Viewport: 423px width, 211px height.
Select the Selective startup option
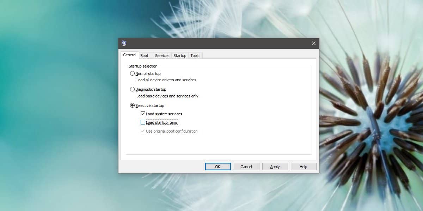(133, 105)
